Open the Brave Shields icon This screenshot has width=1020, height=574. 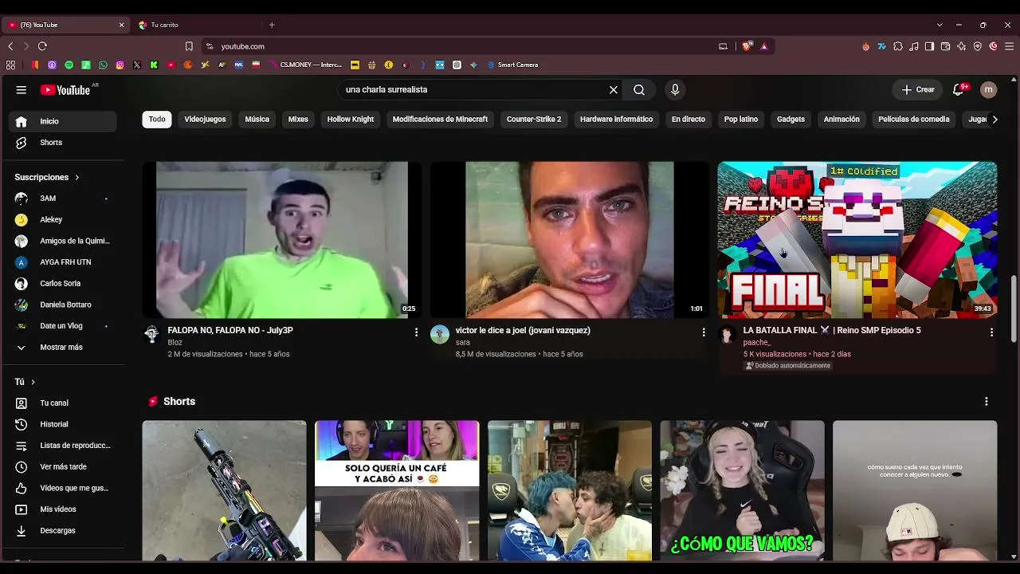coord(747,46)
